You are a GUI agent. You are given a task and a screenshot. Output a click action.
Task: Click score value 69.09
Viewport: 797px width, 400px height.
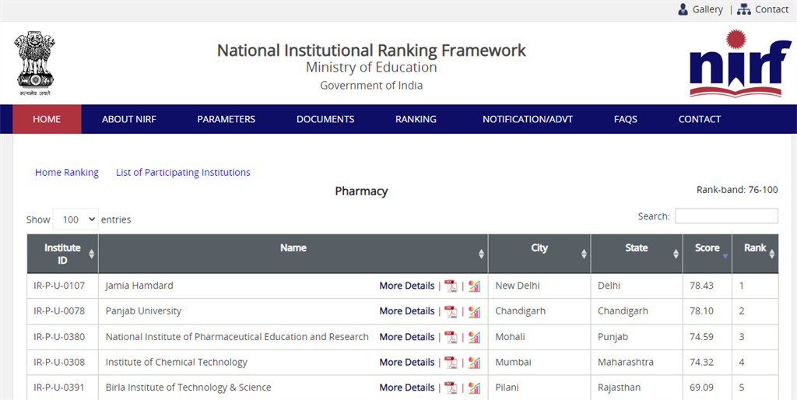(x=701, y=388)
